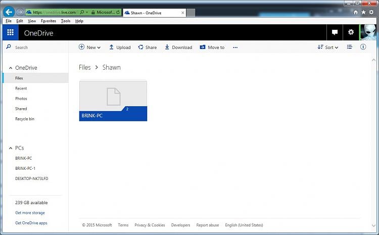This screenshot has width=379, height=235.
Task: Open Photos in the sidebar
Action: (21, 99)
